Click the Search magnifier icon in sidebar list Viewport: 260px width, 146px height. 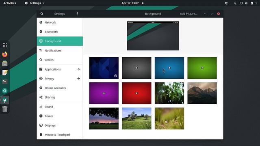tap(41, 60)
